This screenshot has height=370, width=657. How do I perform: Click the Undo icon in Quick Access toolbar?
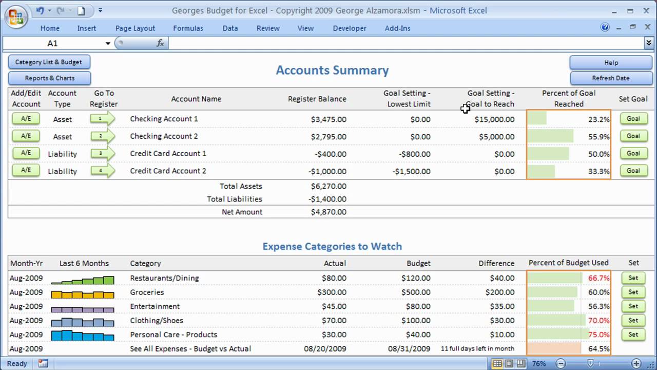tap(41, 10)
